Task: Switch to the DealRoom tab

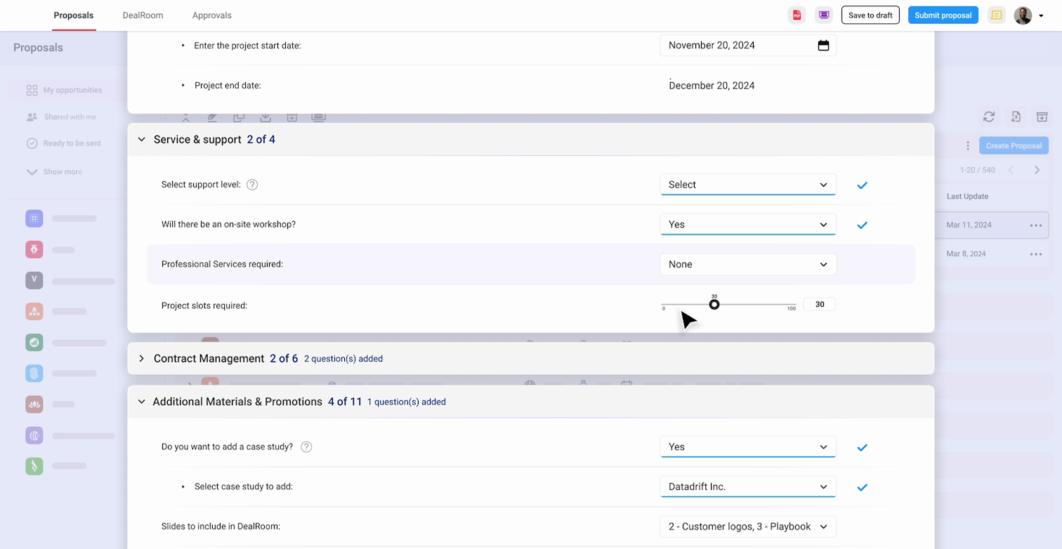Action: (x=142, y=15)
